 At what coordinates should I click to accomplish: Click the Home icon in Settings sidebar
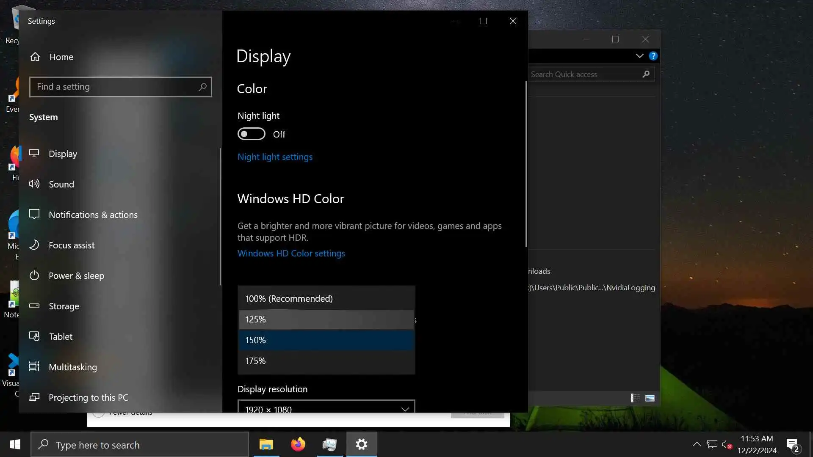(35, 57)
